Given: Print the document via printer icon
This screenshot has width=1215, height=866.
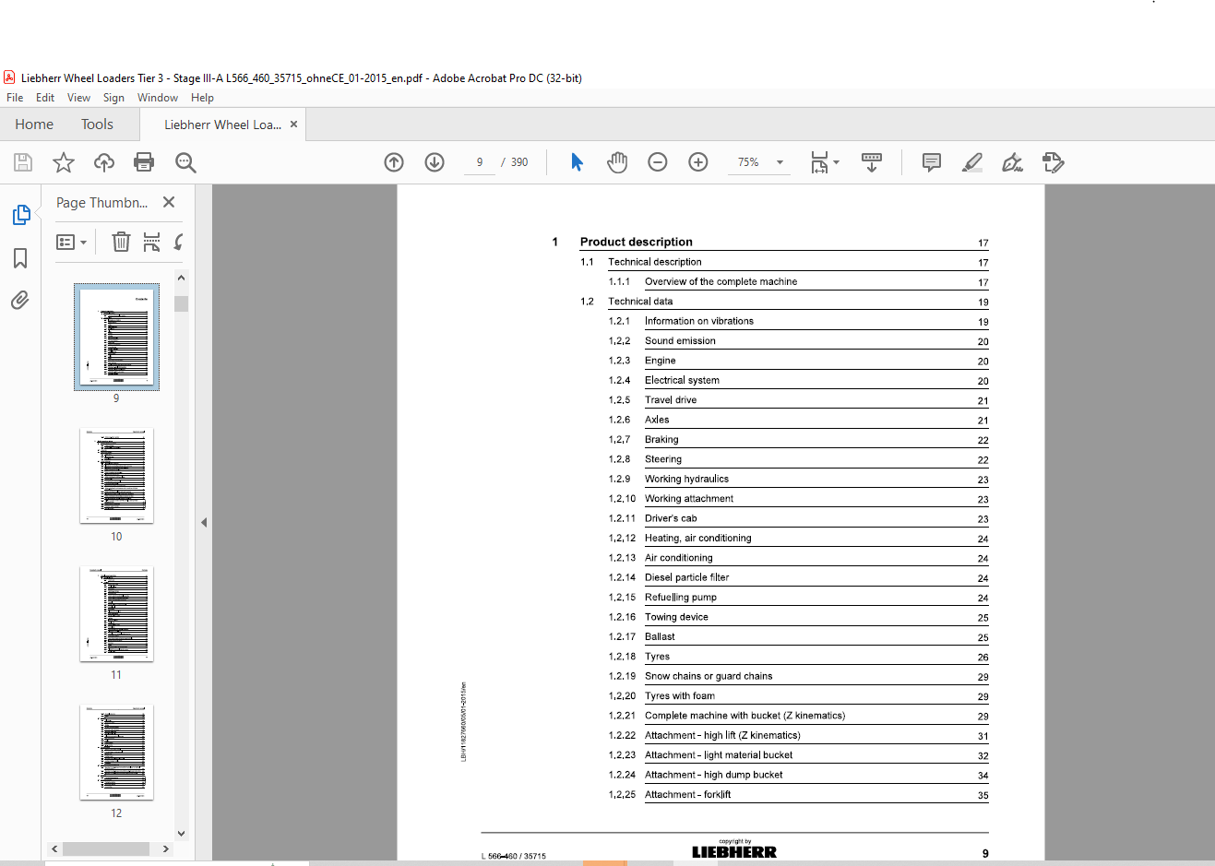Looking at the screenshot, I should tap(144, 163).
